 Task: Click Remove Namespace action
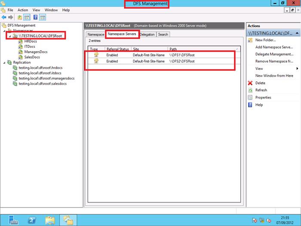tap(274, 61)
